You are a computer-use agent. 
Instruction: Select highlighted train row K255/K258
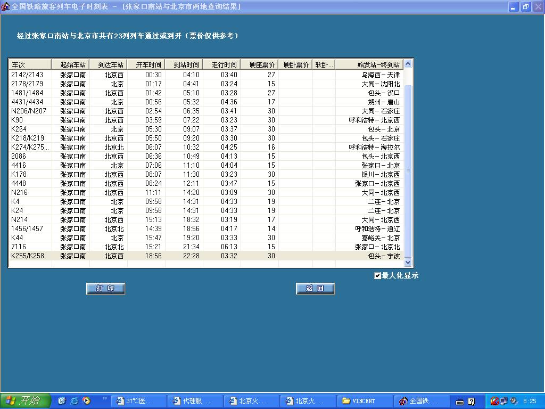pos(206,256)
